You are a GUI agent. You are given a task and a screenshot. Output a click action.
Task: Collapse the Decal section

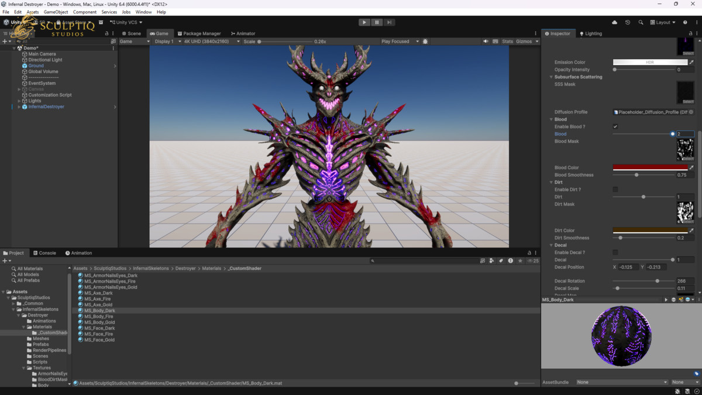tap(551, 245)
